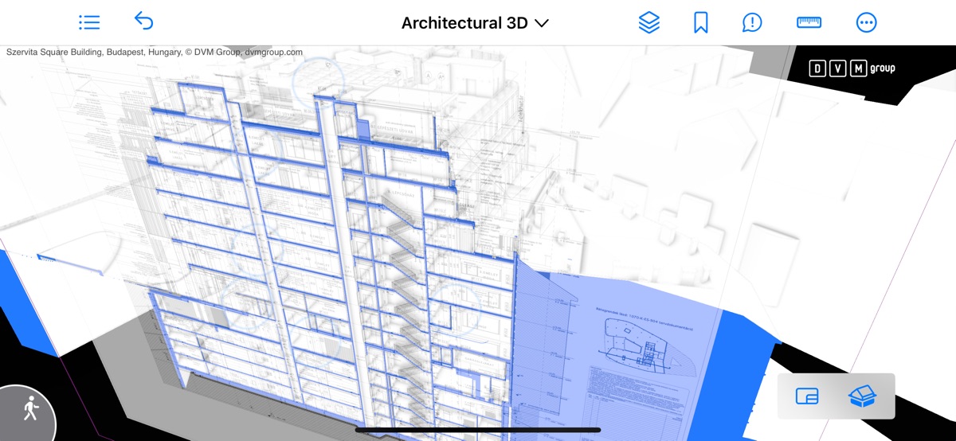Open the Layers panel icon
The image size is (956, 441).
pos(649,22)
